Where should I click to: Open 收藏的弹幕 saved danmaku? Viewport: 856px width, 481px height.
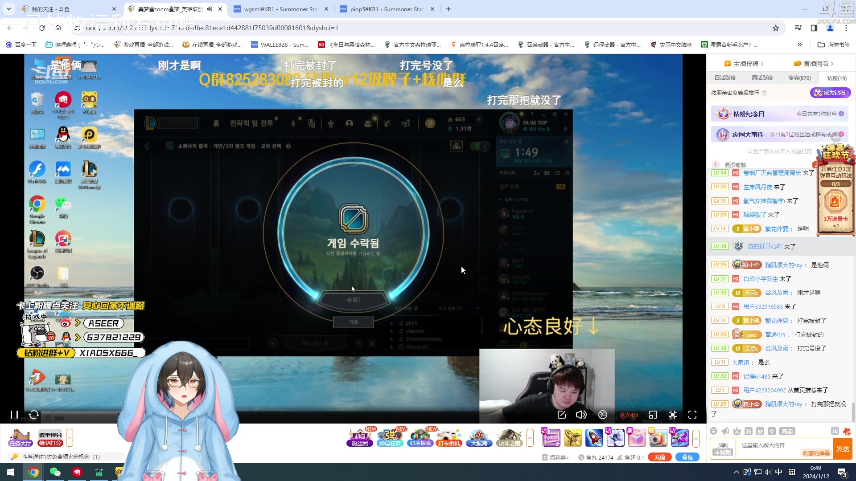click(x=816, y=453)
